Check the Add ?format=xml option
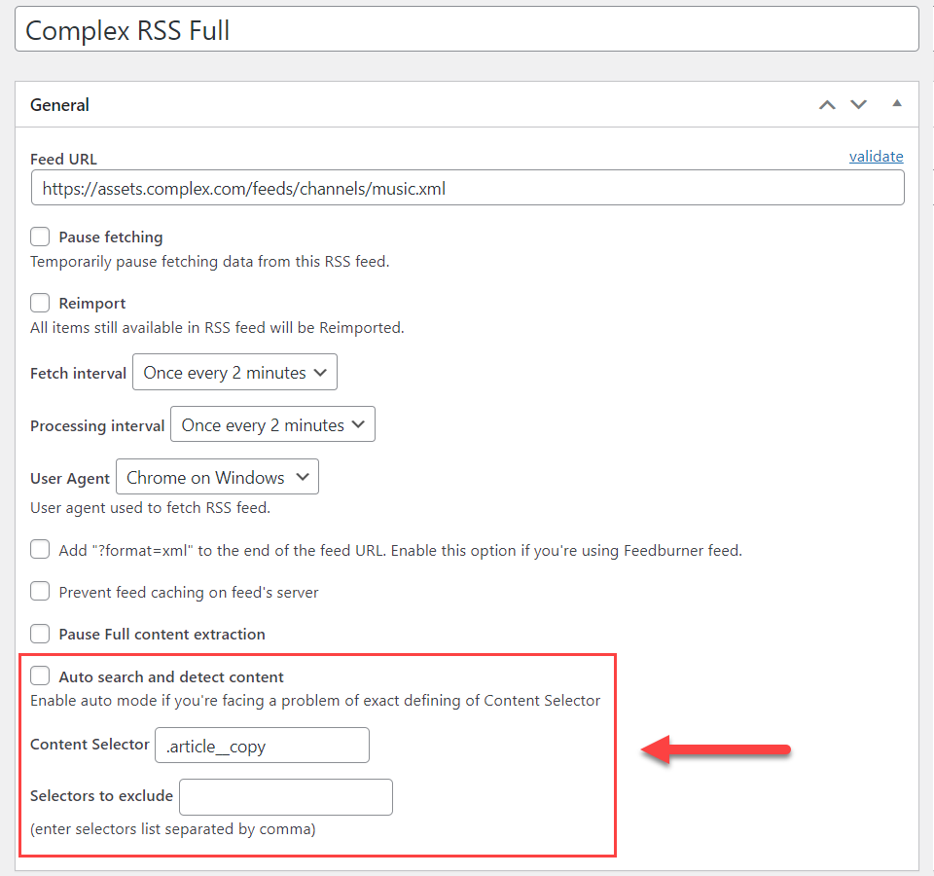Screen dimensions: 934x876 pos(40,549)
